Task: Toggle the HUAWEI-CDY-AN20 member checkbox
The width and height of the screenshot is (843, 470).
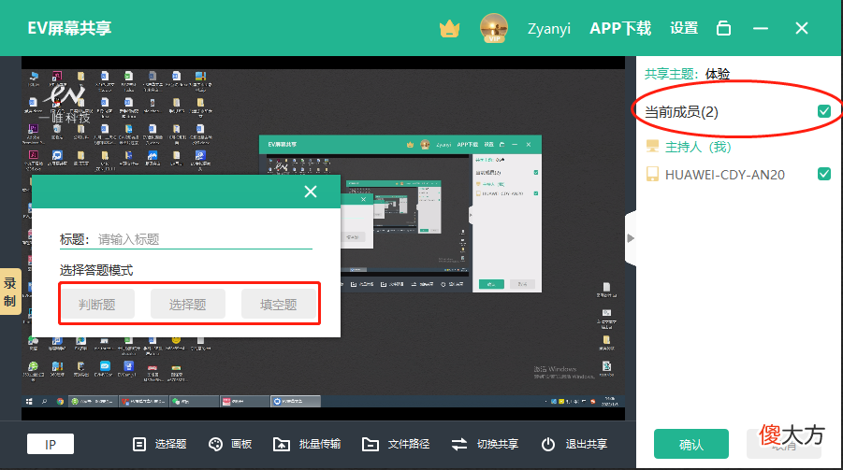Action: click(823, 174)
